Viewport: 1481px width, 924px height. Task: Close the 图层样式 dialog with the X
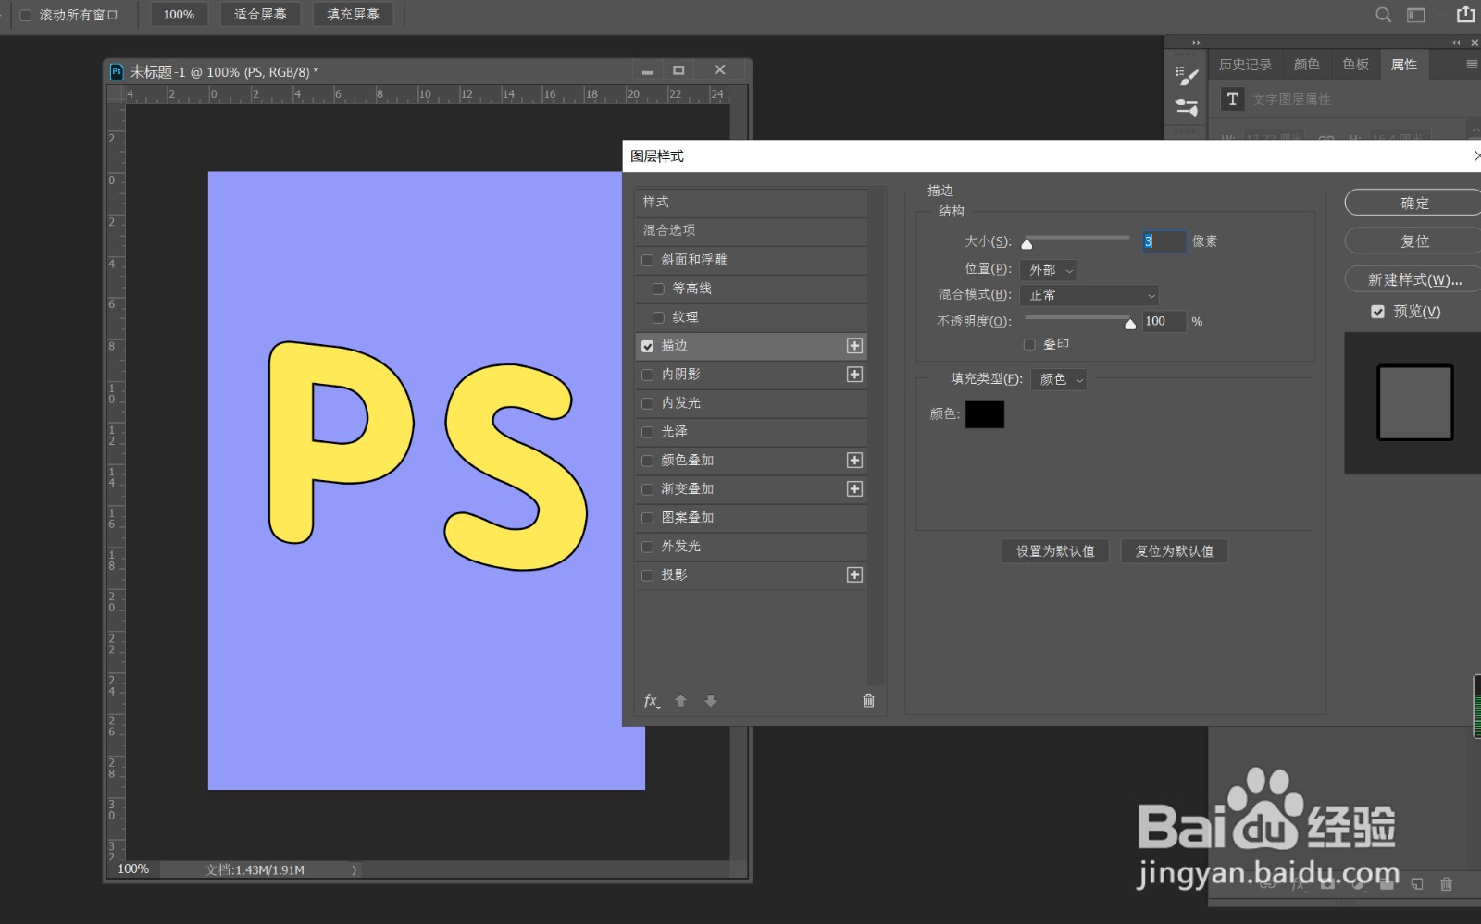click(1475, 156)
